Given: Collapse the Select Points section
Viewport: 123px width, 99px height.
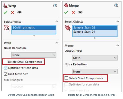Looking at the screenshot, I should point(57,21).
